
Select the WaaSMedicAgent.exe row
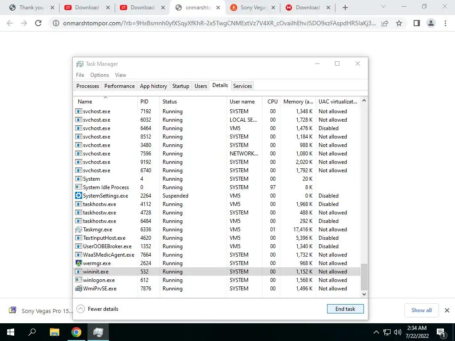tap(217, 254)
